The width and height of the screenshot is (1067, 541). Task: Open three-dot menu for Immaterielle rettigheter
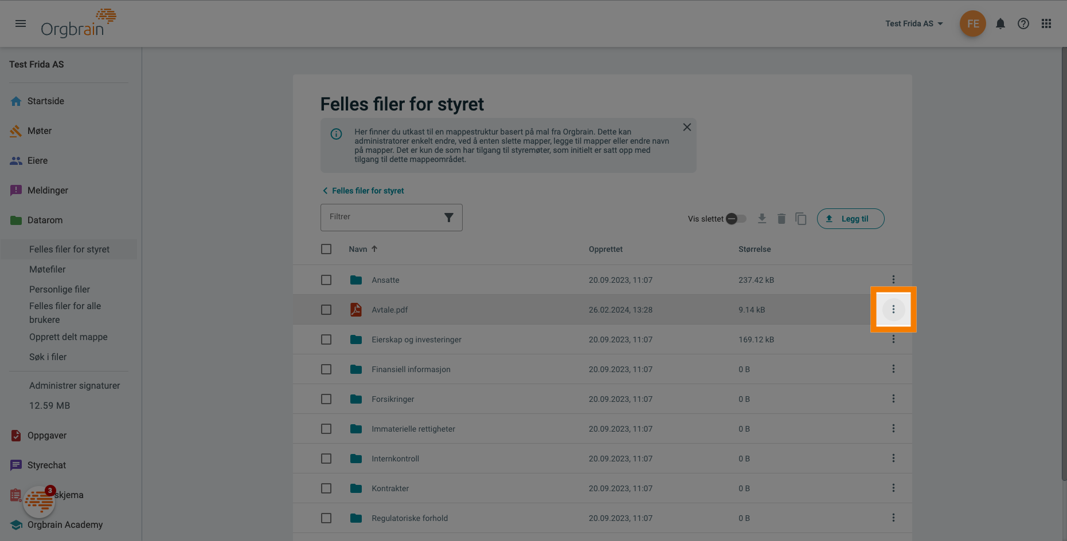coord(893,429)
